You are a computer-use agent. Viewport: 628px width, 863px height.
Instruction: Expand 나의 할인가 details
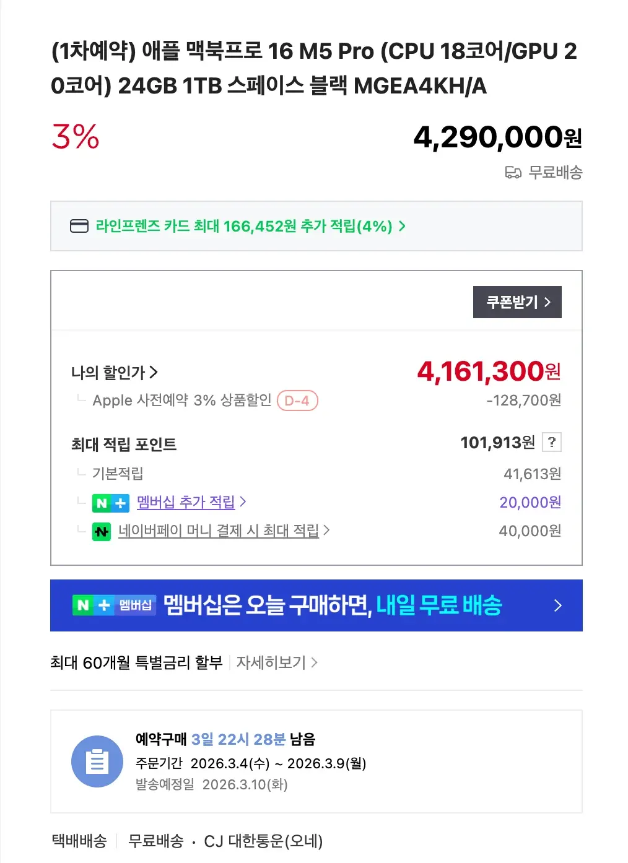115,373
